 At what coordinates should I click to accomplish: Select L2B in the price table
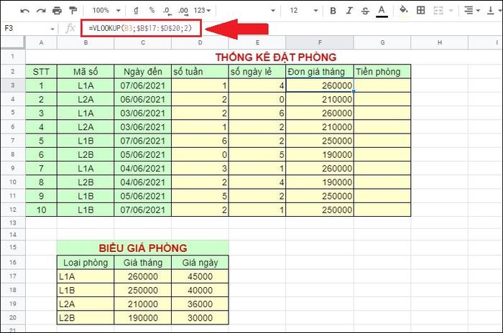click(x=86, y=318)
